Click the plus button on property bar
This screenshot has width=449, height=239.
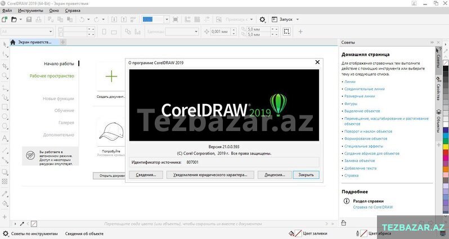point(300,31)
